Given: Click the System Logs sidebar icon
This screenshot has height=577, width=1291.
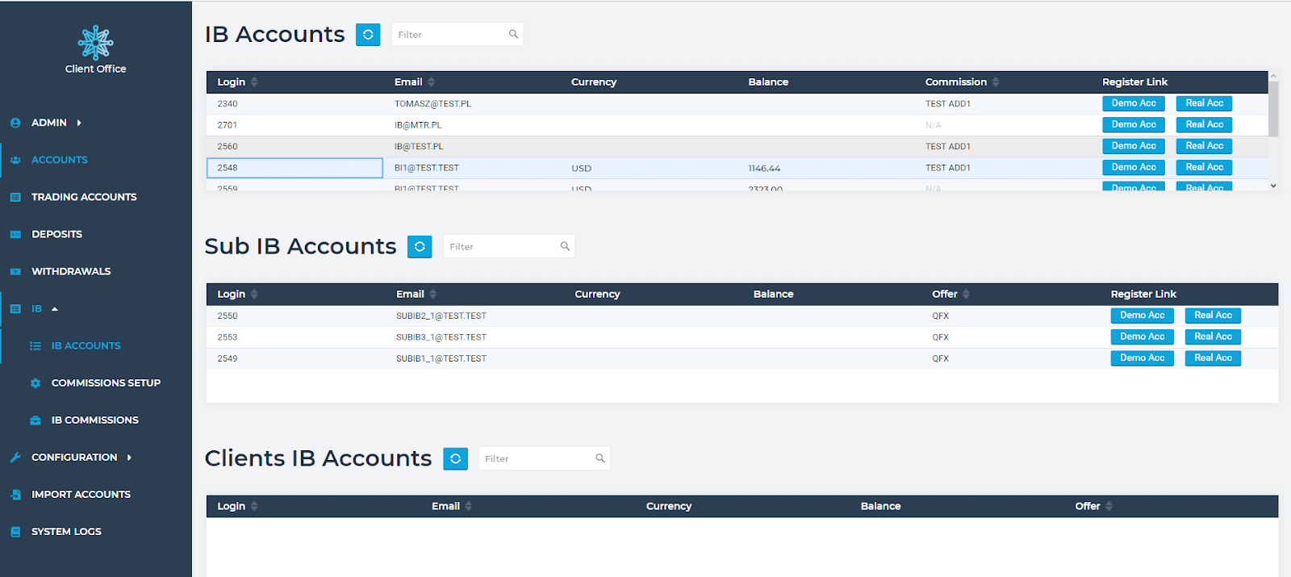Looking at the screenshot, I should tap(15, 532).
